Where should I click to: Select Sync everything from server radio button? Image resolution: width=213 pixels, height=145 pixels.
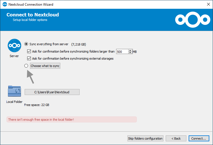pos(26,44)
